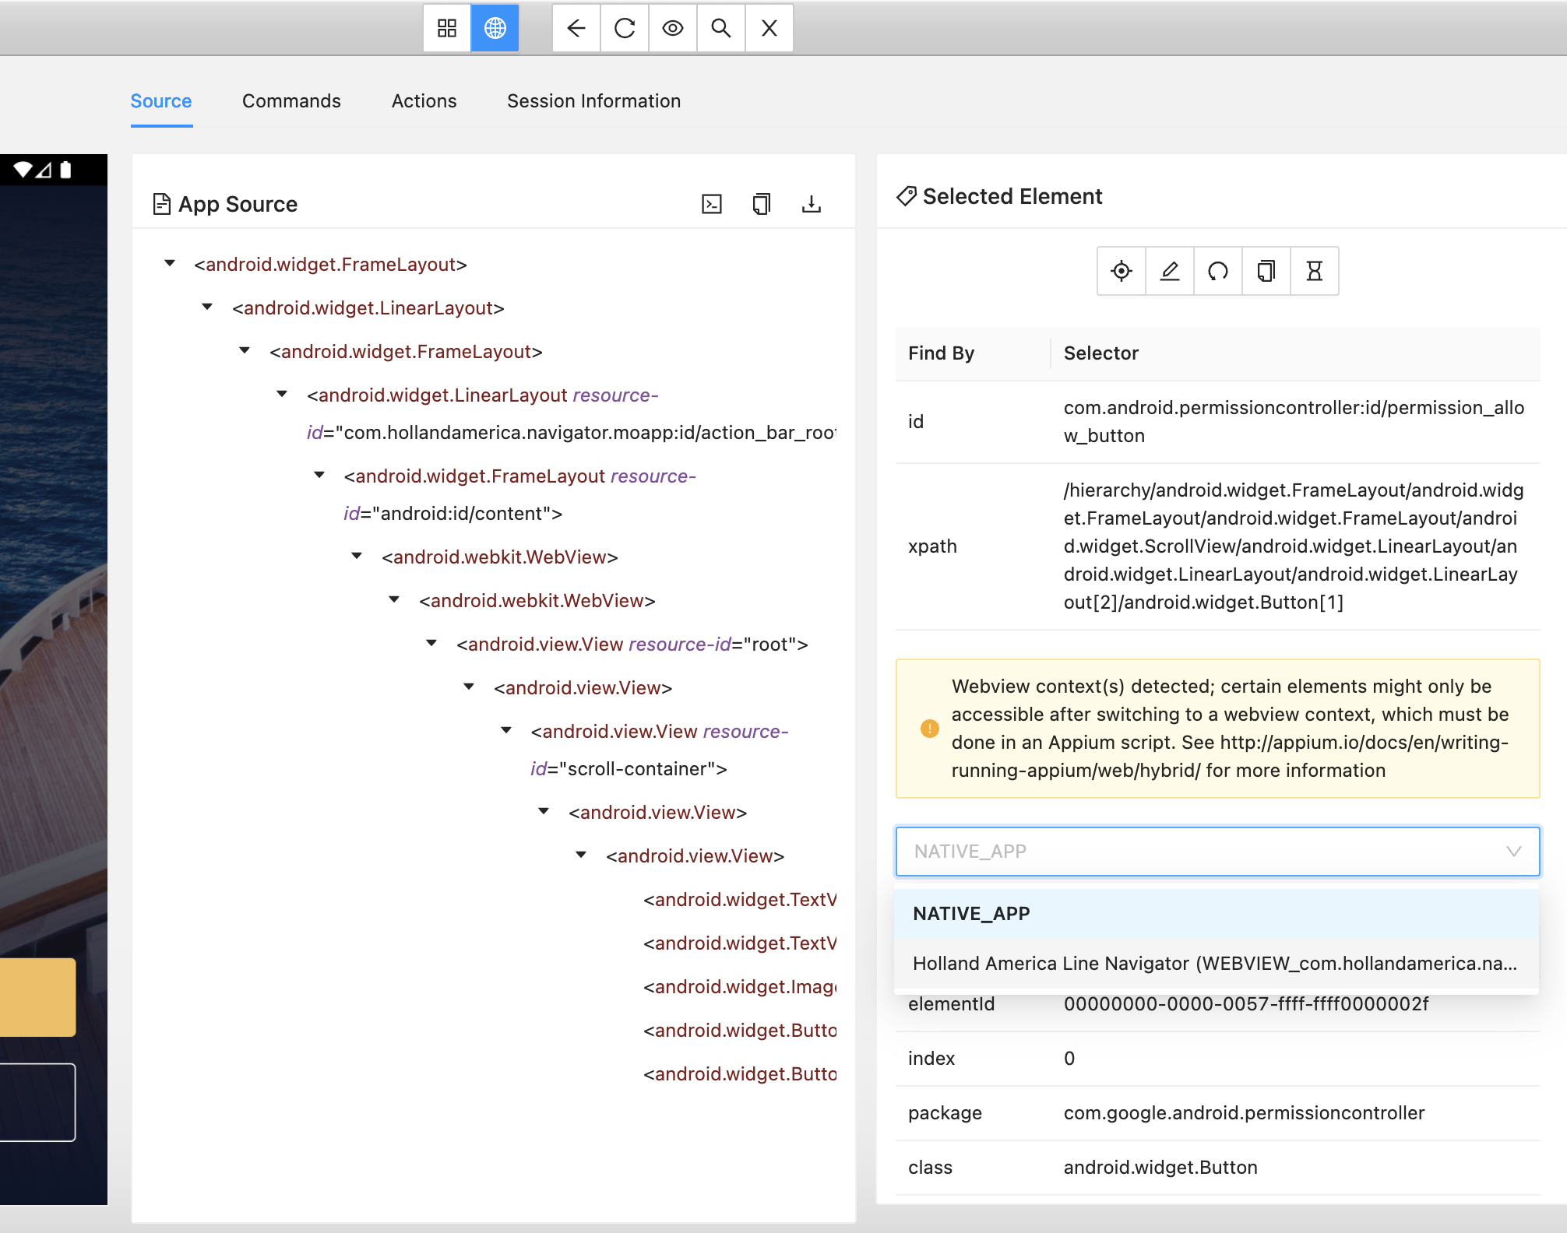The width and height of the screenshot is (1567, 1233).
Task: Collapse the top android.widget.FrameLayout node
Action: [170, 264]
